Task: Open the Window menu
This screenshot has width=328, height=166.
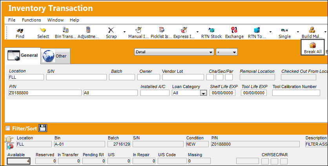Action: tap(55, 20)
